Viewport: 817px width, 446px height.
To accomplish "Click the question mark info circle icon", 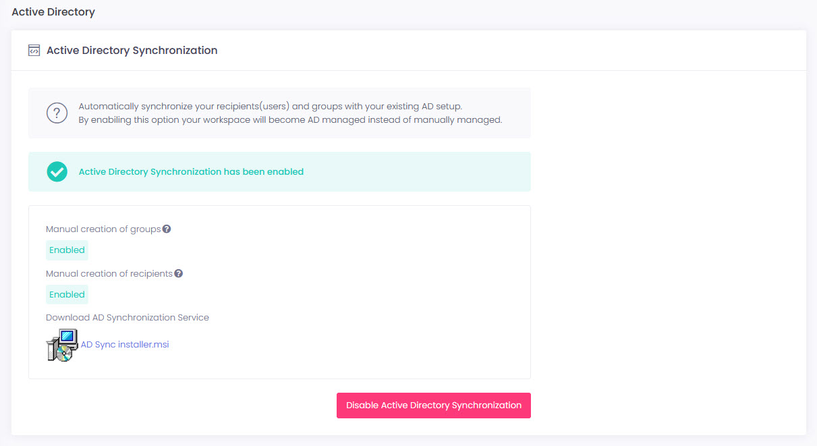I will click(x=57, y=113).
